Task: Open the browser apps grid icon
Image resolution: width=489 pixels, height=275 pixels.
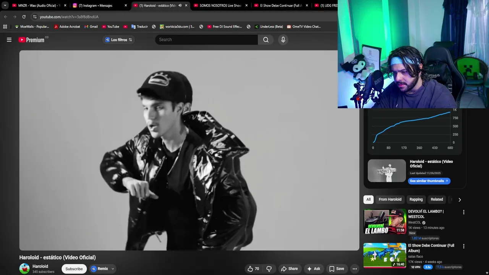Action: pyautogui.click(x=5, y=27)
